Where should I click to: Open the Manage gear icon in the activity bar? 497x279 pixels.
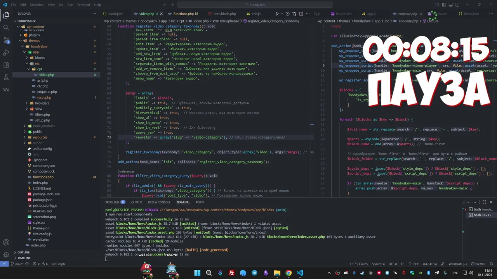pyautogui.click(x=6, y=255)
